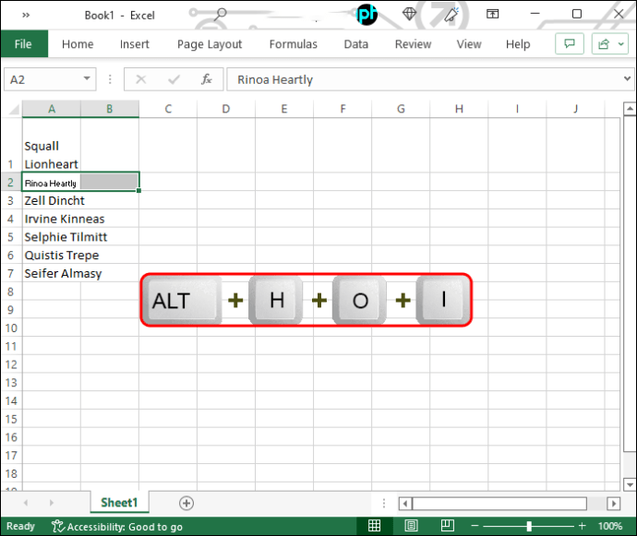Image resolution: width=637 pixels, height=536 pixels.
Task: Click the Select All corner triangle
Action: click(14, 109)
